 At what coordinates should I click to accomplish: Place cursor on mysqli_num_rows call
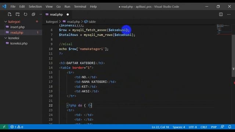coord(98,35)
